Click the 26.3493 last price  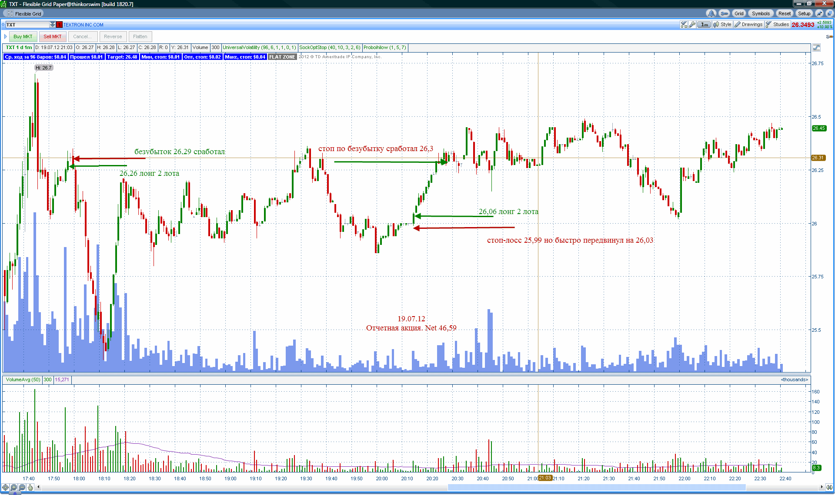coord(803,25)
